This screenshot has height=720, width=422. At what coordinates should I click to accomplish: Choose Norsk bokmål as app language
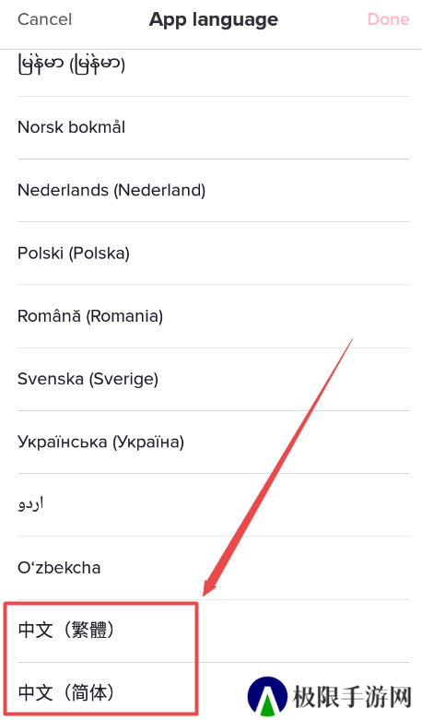coord(213,127)
